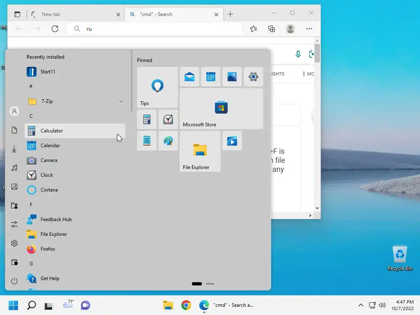Open Feedback Hub
The height and width of the screenshot is (315, 420).
[x=75, y=219]
